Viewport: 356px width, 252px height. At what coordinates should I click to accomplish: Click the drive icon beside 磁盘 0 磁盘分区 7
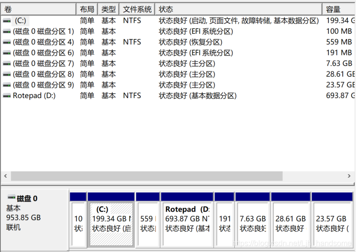(x=7, y=63)
